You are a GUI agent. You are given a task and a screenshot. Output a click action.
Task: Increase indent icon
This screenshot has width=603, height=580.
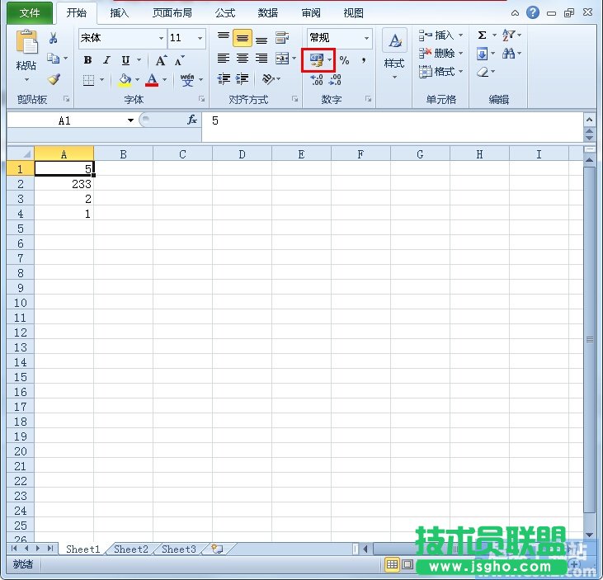coord(243,79)
